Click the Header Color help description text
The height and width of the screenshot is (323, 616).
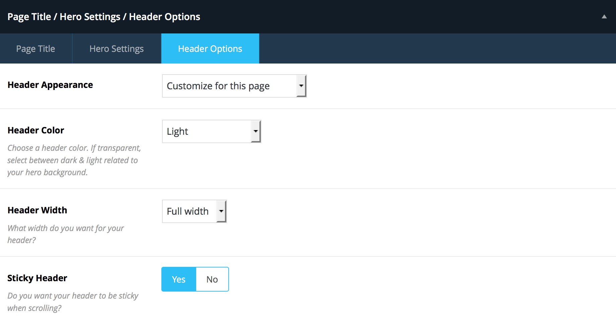tap(74, 160)
